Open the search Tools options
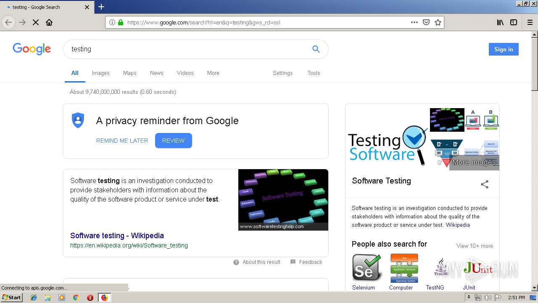 tap(314, 73)
